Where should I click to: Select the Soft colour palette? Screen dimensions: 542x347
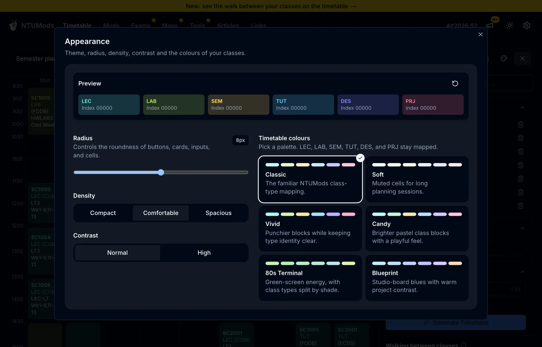pyautogui.click(x=417, y=179)
